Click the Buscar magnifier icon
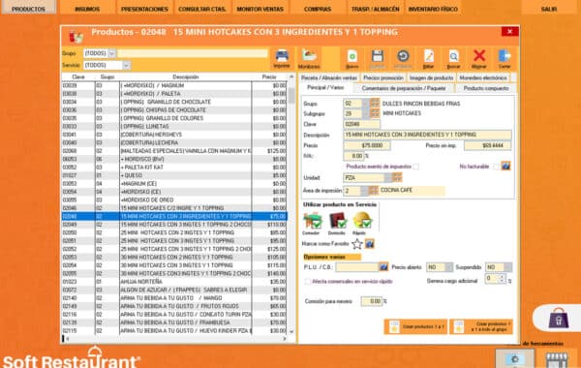The width and height of the screenshot is (581, 368). pyautogui.click(x=453, y=57)
